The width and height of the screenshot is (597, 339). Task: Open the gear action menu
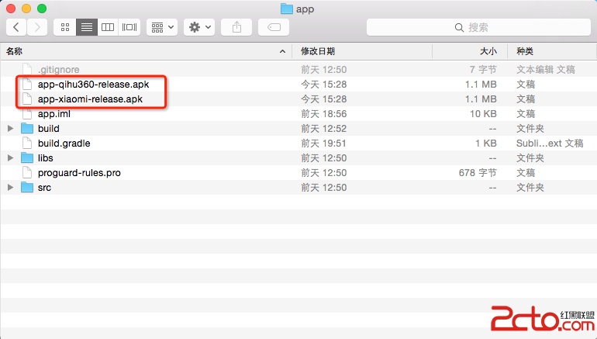(199, 27)
